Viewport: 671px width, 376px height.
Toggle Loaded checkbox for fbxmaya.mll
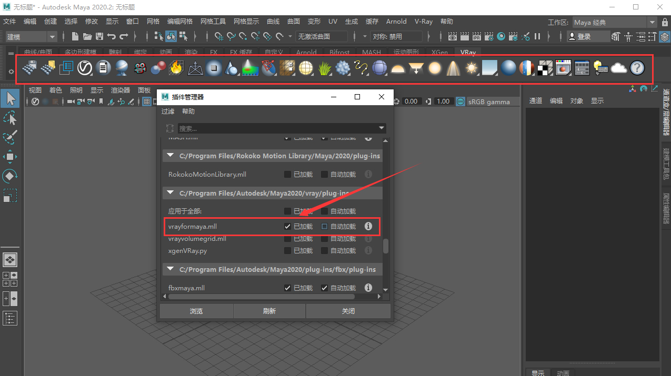point(287,288)
